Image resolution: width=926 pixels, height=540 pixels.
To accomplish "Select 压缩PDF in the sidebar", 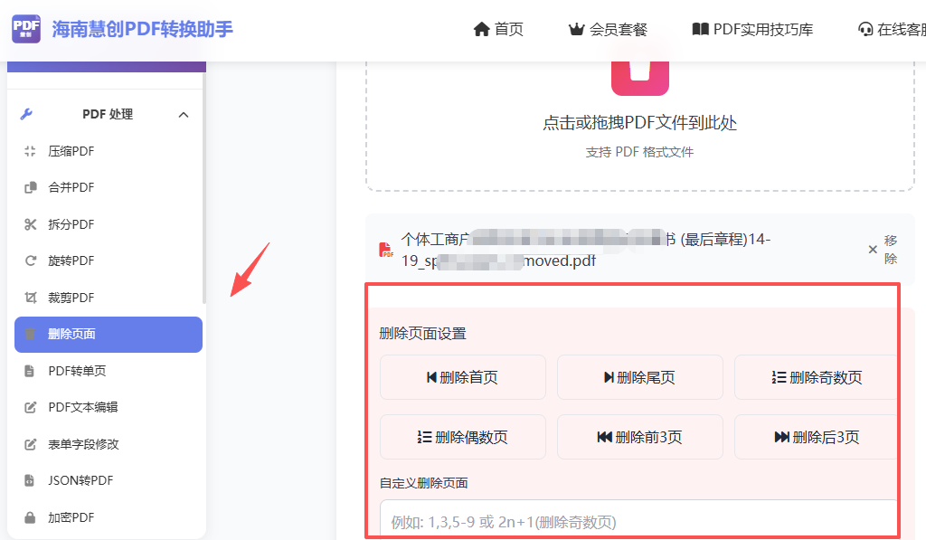I will tap(109, 151).
